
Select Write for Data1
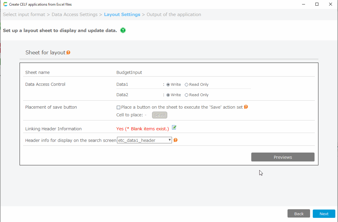pos(168,85)
